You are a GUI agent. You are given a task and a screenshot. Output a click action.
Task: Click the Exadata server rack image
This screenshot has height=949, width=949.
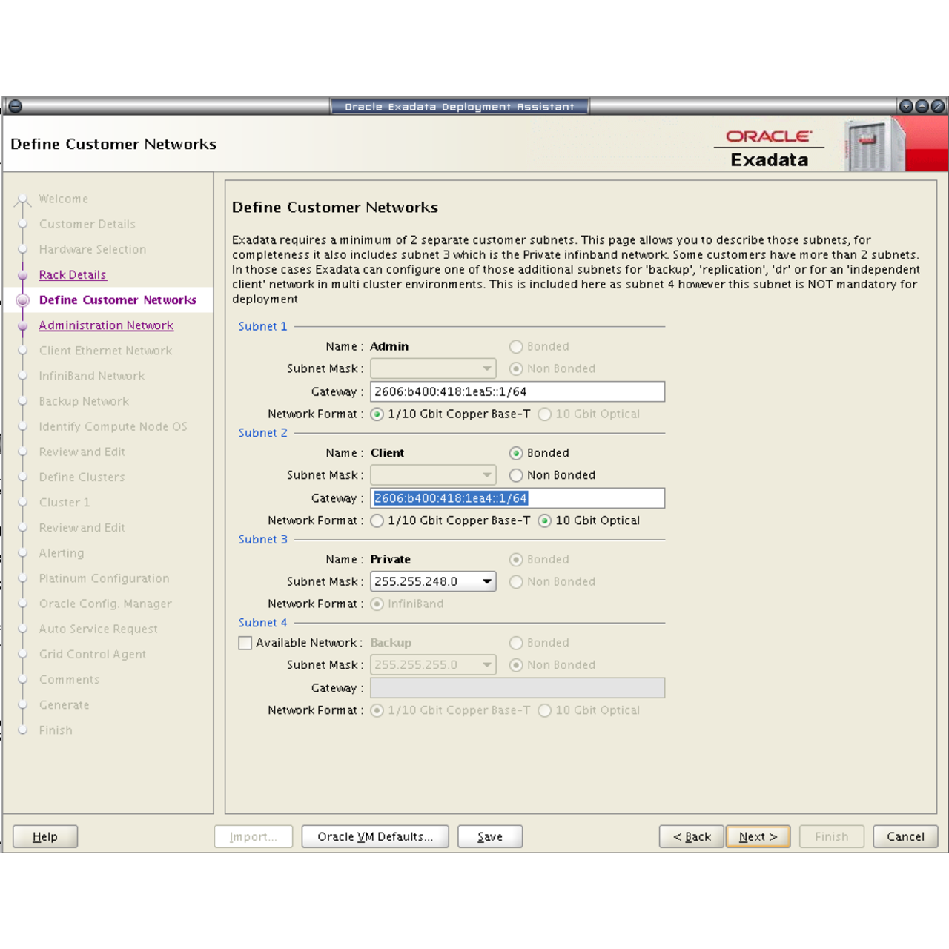(x=875, y=145)
